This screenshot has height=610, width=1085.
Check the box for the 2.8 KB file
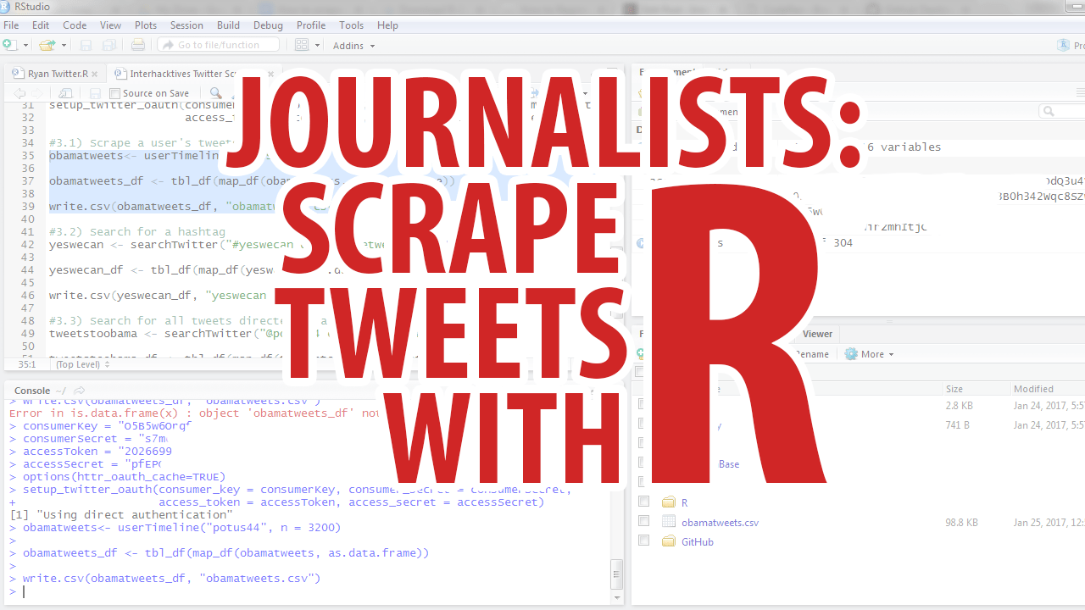coord(644,405)
